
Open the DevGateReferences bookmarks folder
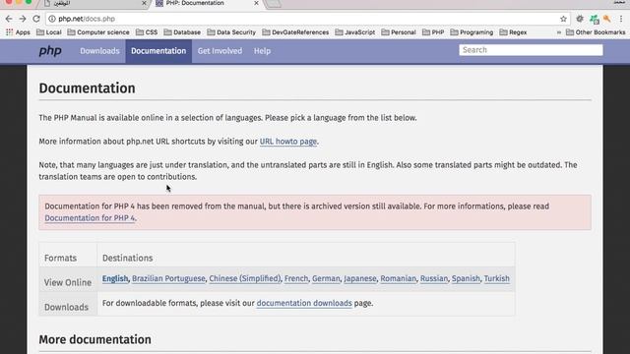point(295,32)
